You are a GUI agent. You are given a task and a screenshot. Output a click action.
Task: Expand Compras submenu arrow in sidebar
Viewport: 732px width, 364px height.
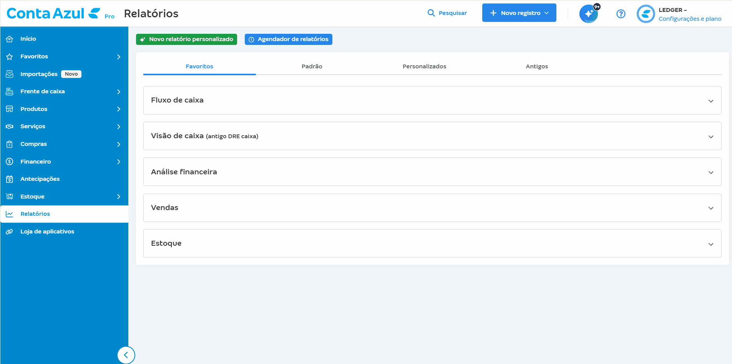point(119,144)
